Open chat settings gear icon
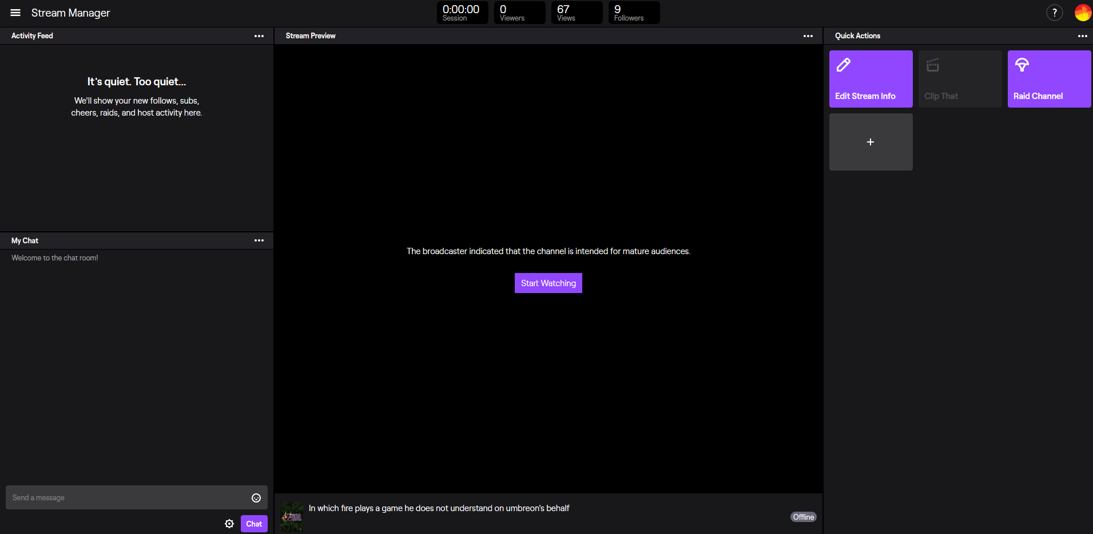Screen dimensions: 1093x534 (x=229, y=524)
